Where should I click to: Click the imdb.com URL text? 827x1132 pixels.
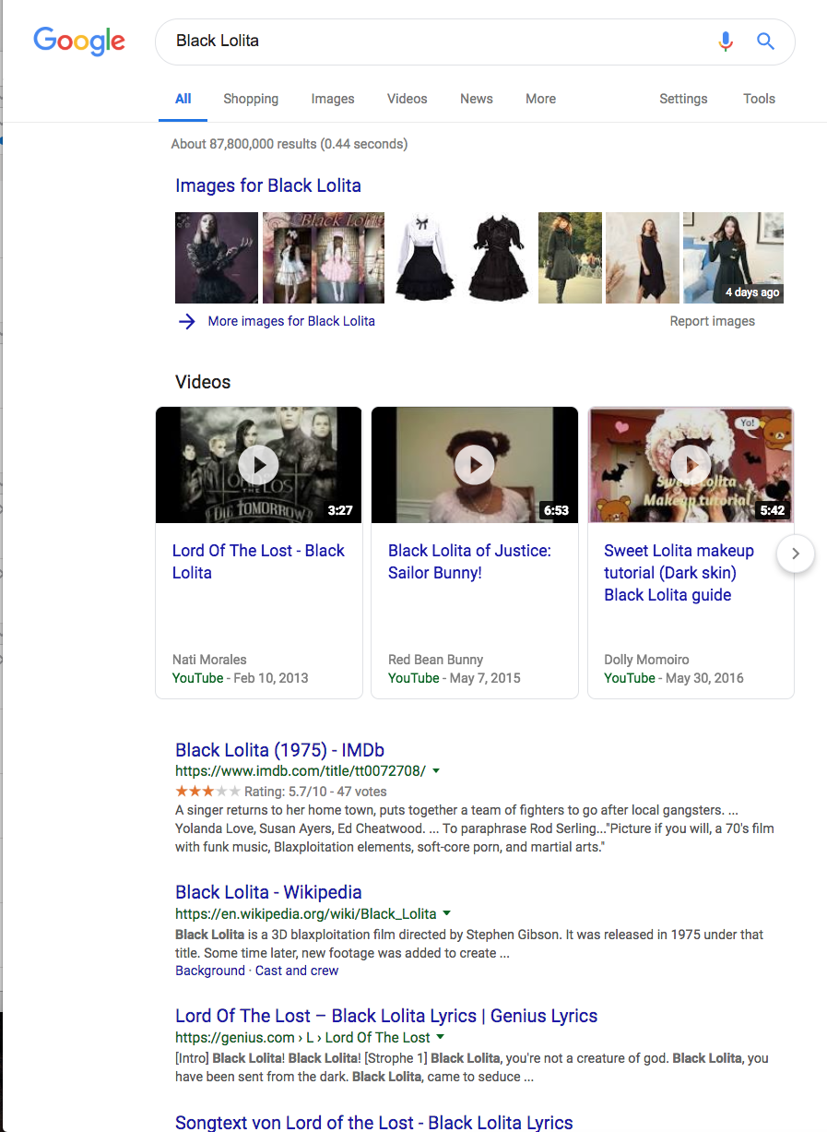coord(301,770)
